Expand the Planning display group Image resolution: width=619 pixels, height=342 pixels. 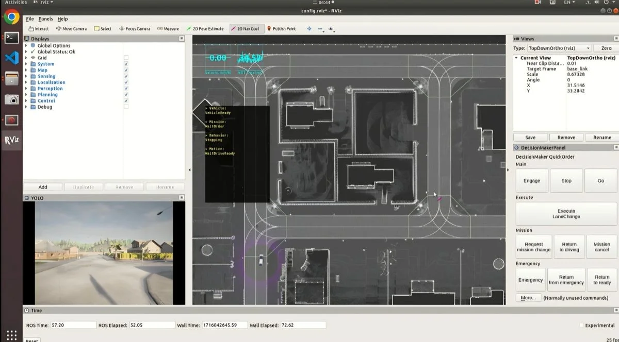26,95
